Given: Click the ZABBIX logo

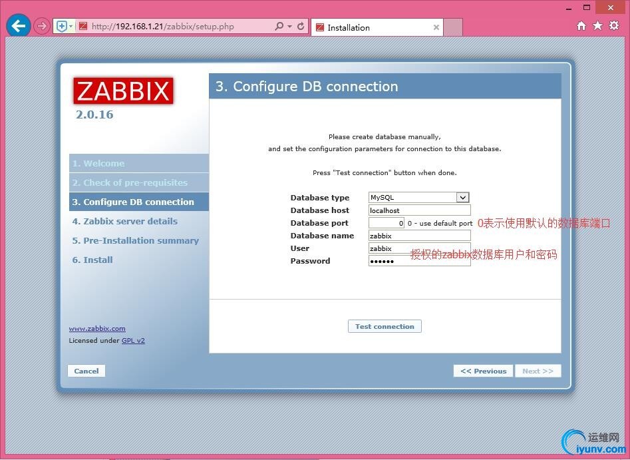Looking at the screenshot, I should (x=123, y=91).
